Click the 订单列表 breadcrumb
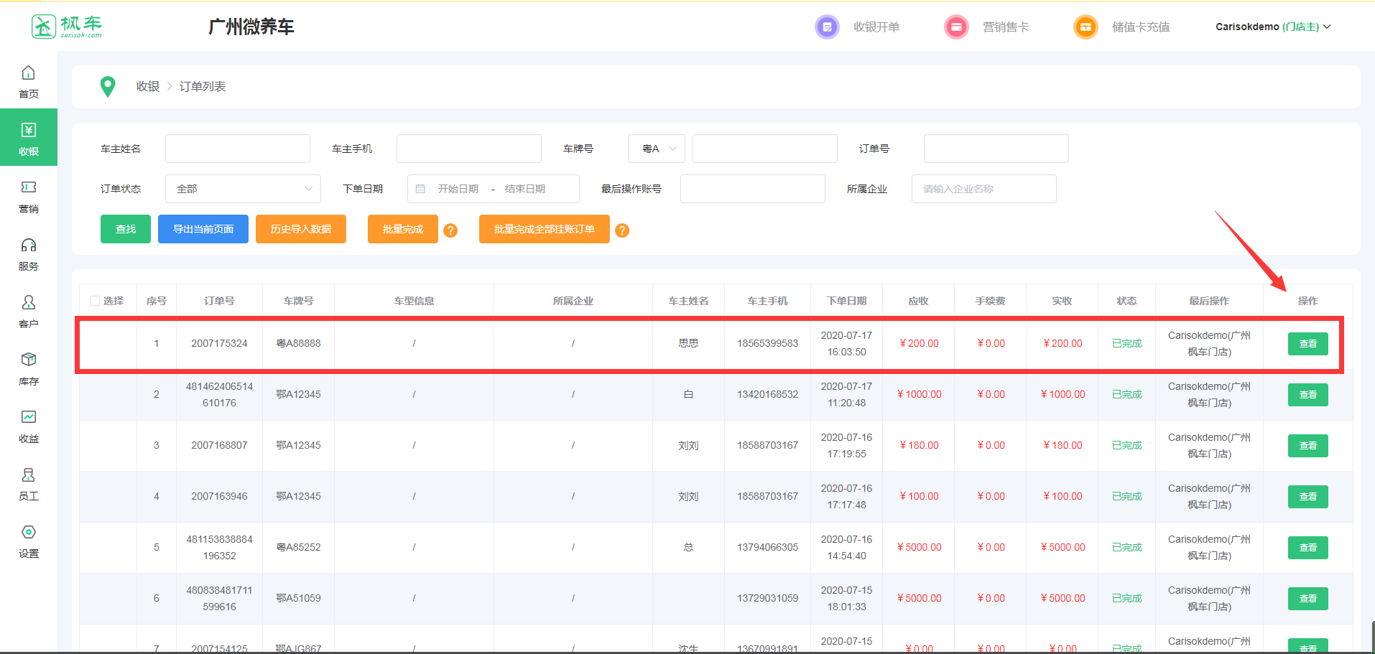Screen dimensions: 1375x654 (x=203, y=86)
